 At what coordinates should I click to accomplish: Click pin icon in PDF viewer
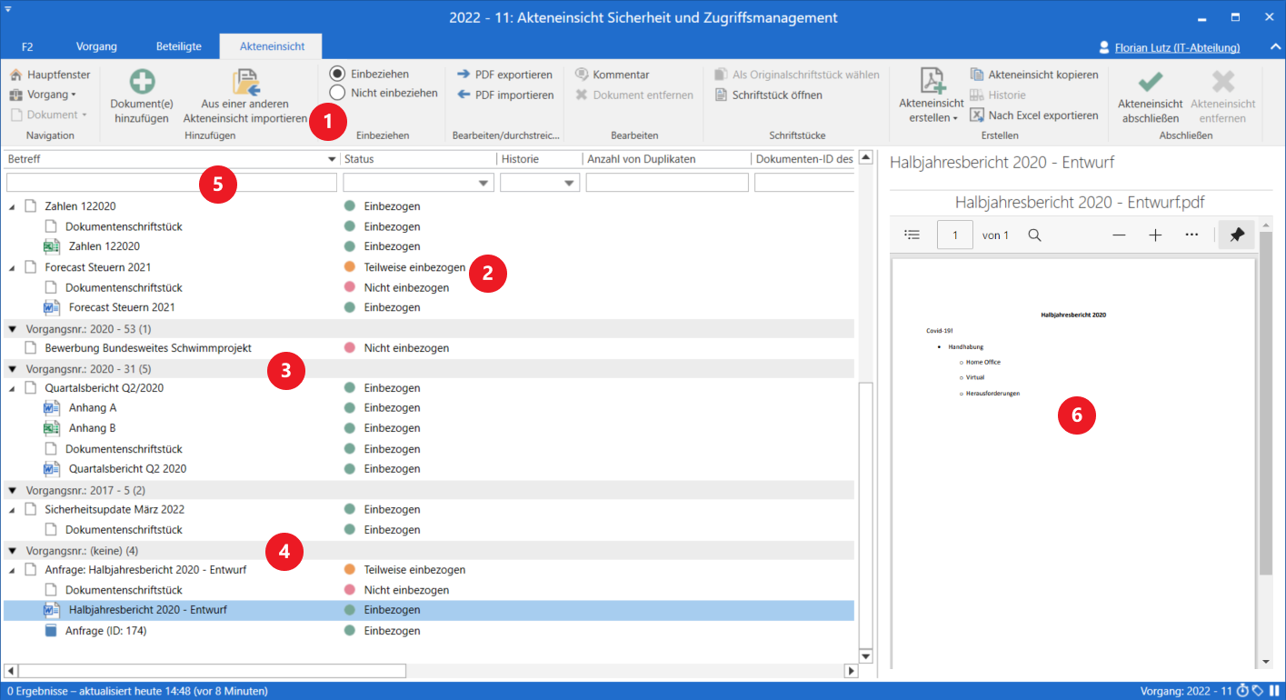point(1237,235)
